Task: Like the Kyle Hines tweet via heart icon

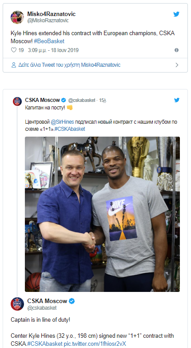Action: [14, 50]
